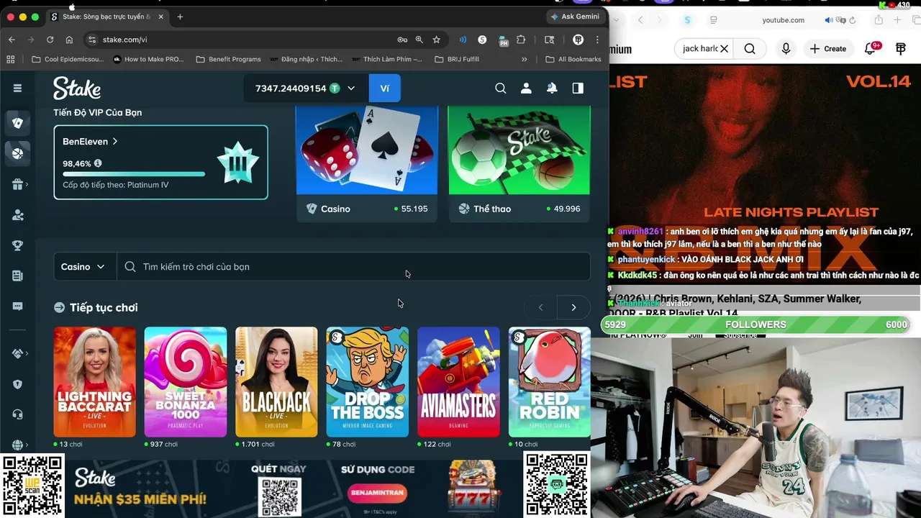
Task: Open the BenEleven VIP profile link
Action: pos(90,142)
